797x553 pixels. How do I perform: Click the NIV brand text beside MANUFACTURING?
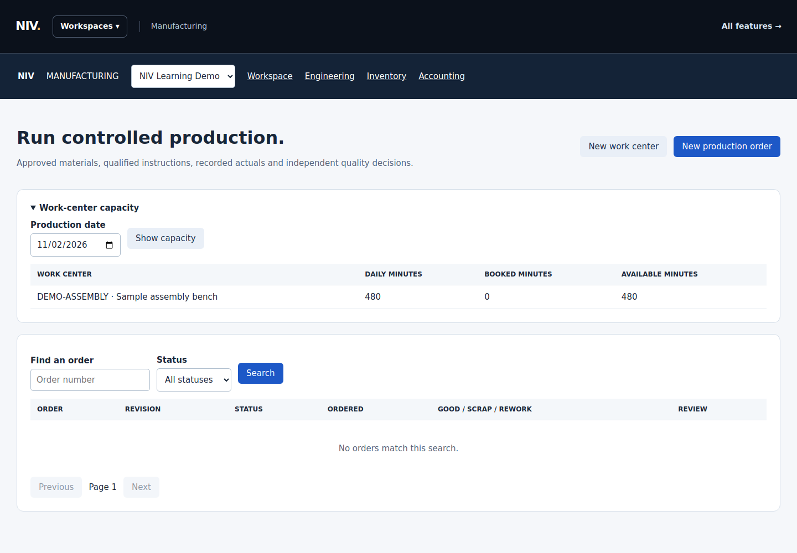[26, 76]
